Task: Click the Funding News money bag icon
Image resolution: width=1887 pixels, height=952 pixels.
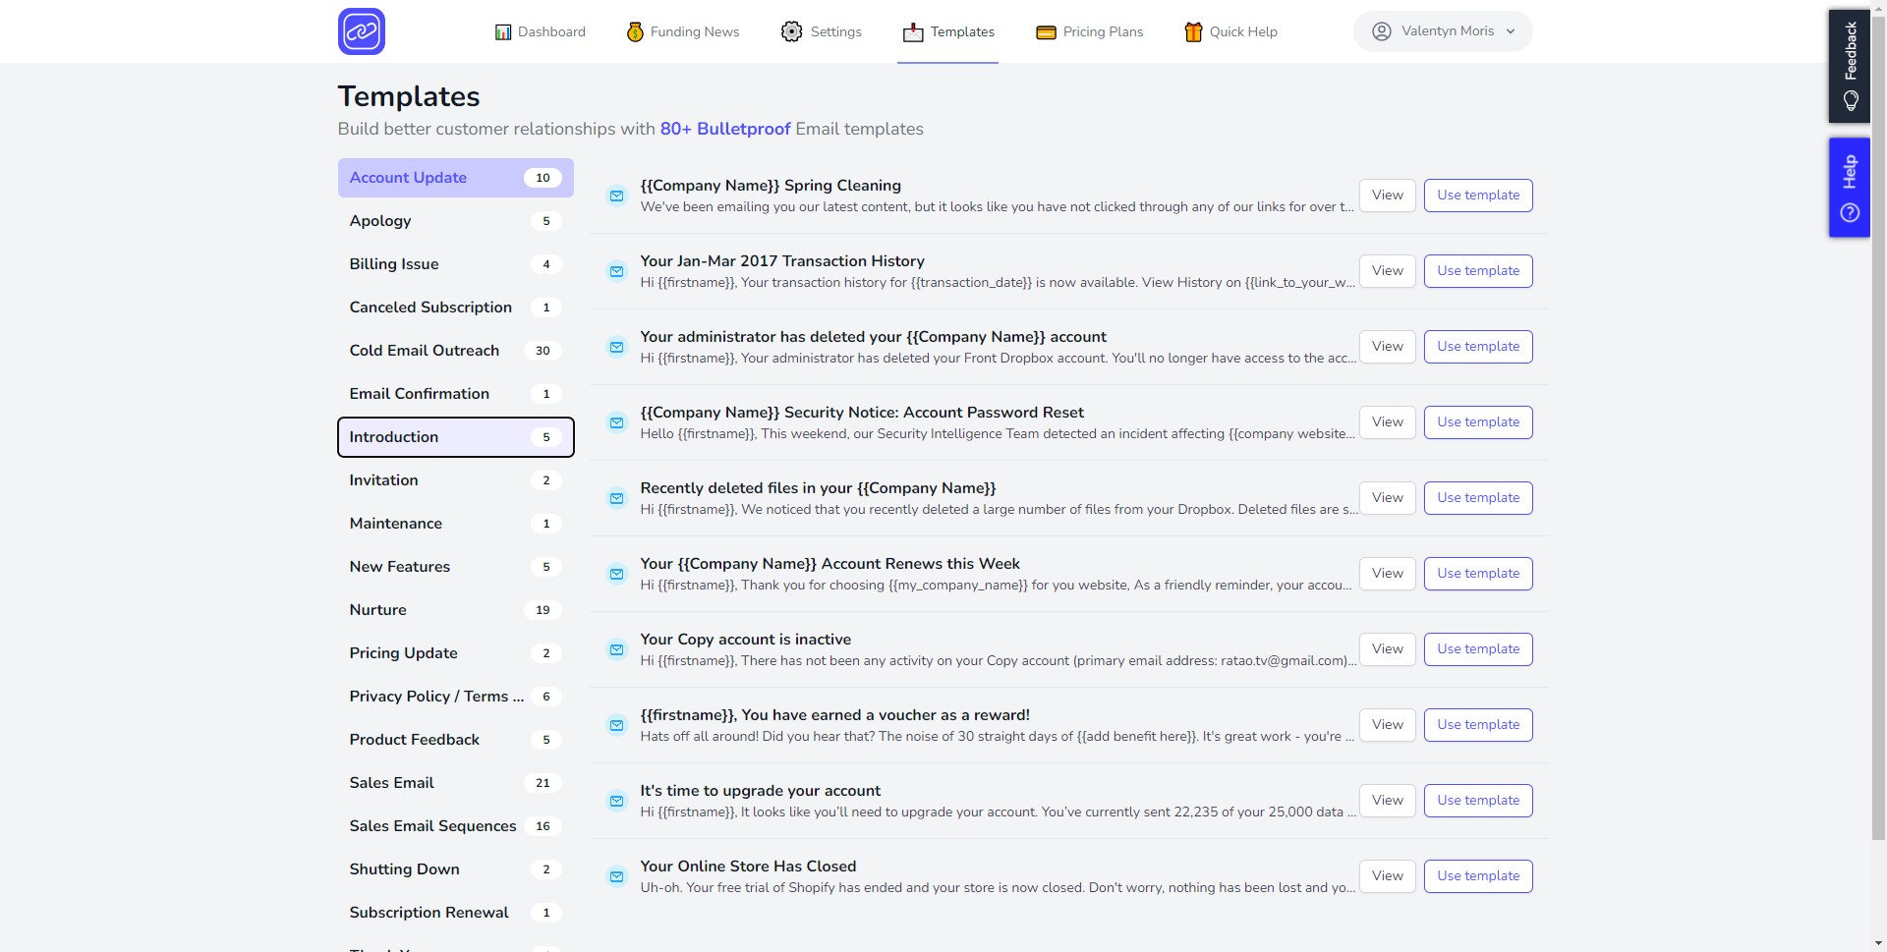Action: [635, 32]
